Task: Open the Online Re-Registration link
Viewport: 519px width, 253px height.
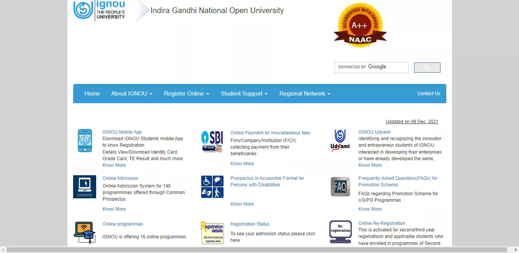Action: pos(382,223)
